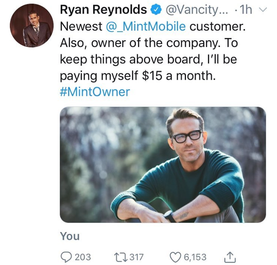Like the tweet with the heart icon
Image resolution: width=277 pixels, height=265 pixels.
(175, 257)
